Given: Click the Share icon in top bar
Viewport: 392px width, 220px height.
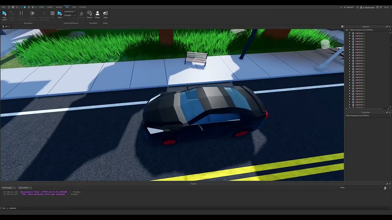Looking at the screenshot, I should (x=381, y=7).
